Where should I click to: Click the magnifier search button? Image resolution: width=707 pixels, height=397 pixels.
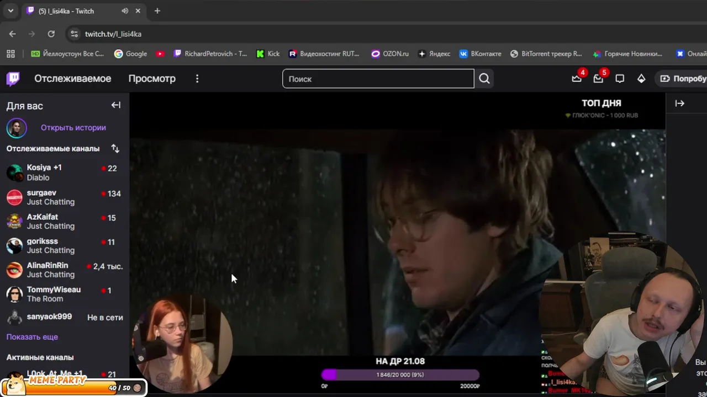[484, 79]
